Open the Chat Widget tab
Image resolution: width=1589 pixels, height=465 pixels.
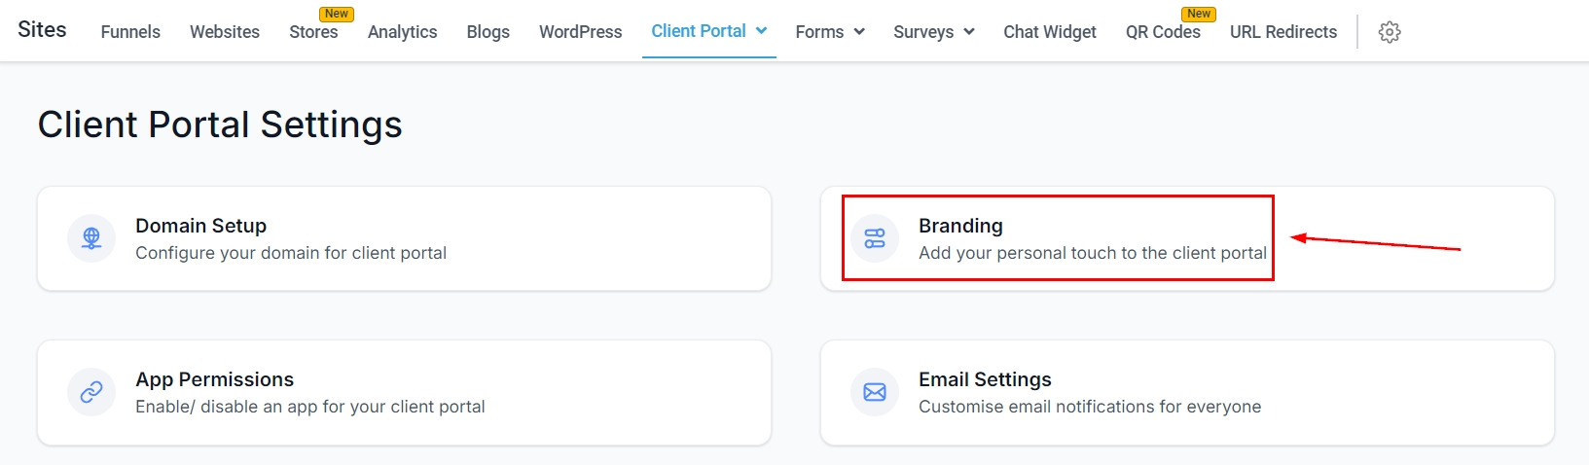pyautogui.click(x=1050, y=32)
